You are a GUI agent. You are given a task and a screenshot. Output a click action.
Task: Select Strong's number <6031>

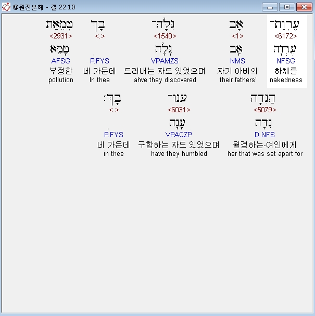pyautogui.click(x=179, y=110)
